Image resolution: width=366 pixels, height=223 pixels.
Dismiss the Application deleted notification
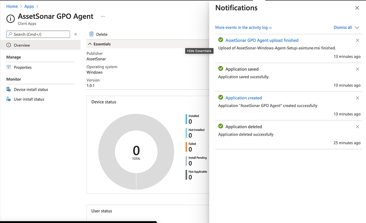point(357,126)
